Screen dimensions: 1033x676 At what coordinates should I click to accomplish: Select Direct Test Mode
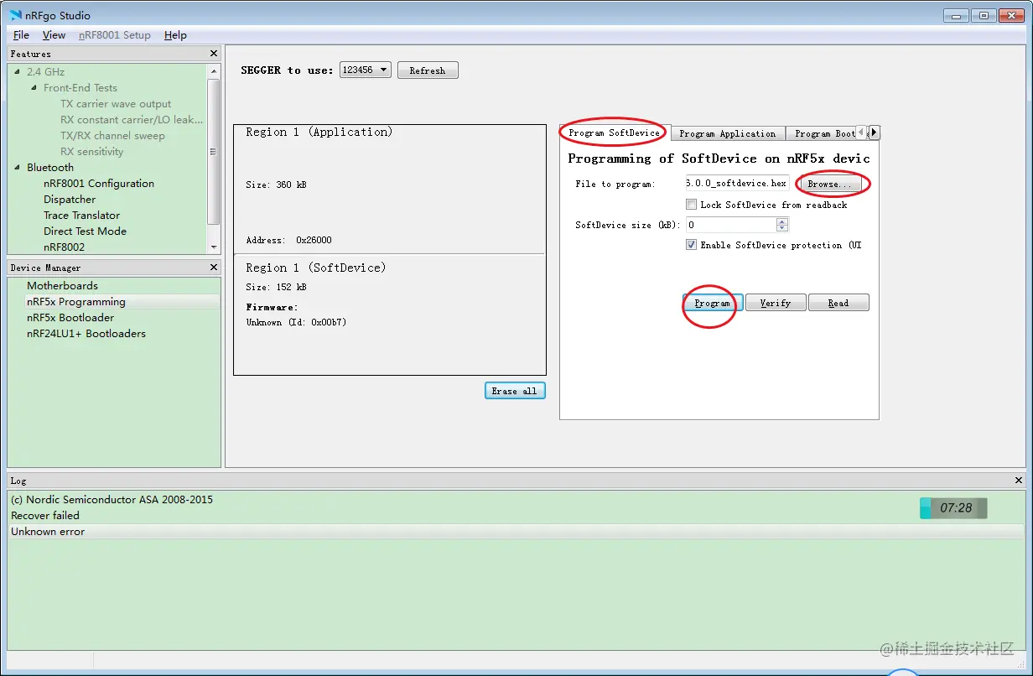(85, 231)
